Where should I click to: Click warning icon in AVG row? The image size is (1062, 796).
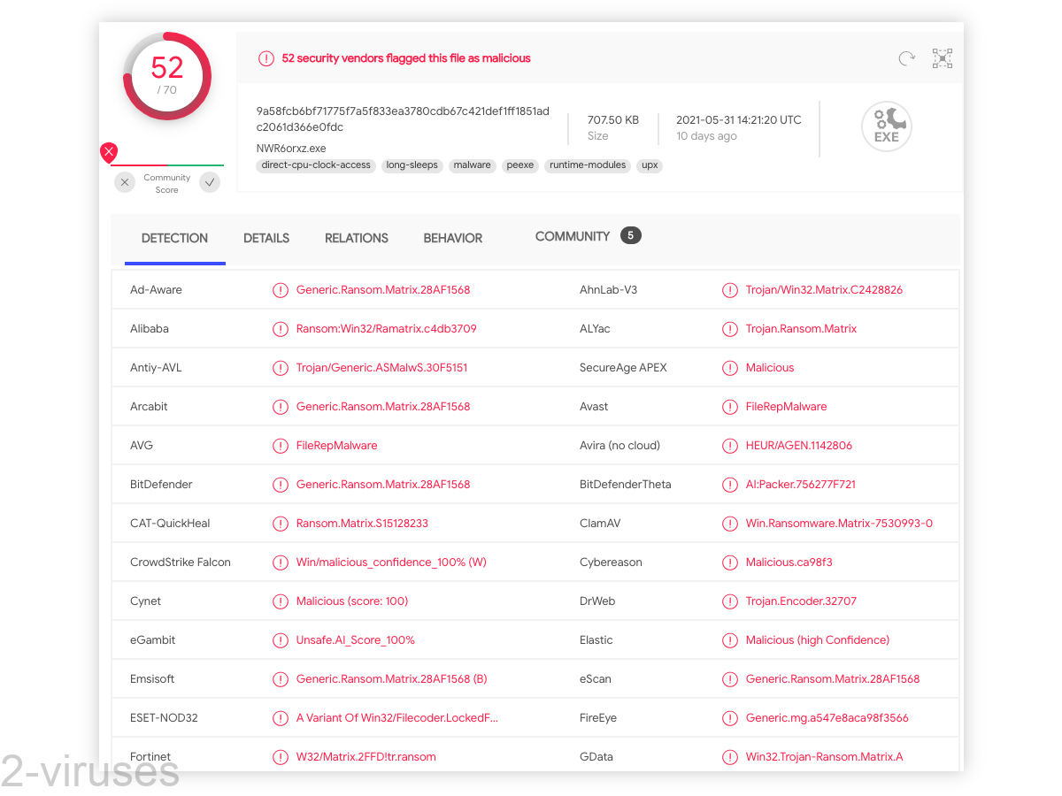point(281,446)
